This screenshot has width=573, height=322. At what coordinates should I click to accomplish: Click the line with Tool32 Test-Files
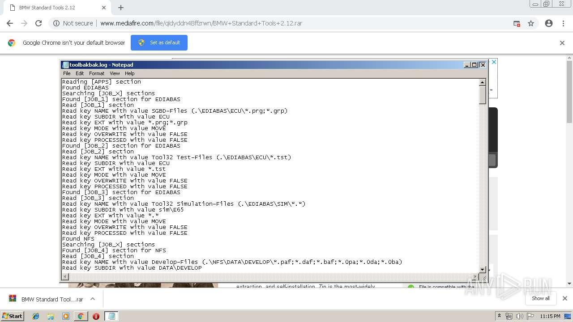pyautogui.click(x=177, y=157)
